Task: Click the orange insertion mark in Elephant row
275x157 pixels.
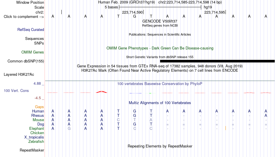Action: (225, 128)
